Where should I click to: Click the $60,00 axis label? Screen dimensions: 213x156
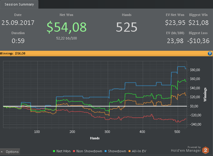195,79
